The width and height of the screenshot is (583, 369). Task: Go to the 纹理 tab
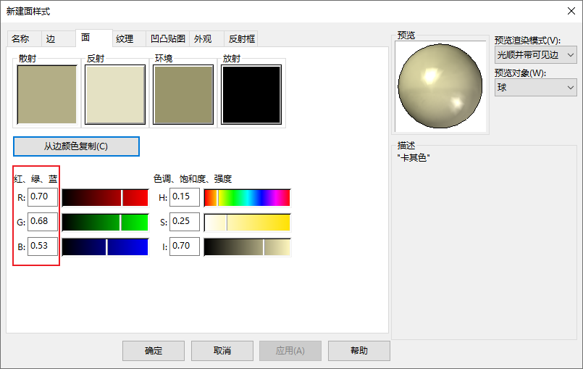click(129, 38)
